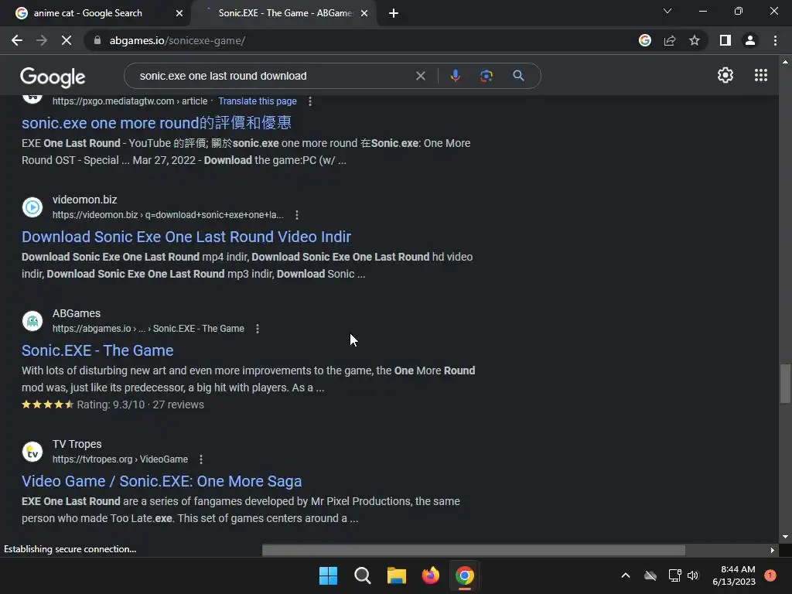Viewport: 792px width, 594px height.
Task: Open Google account icon in address bar
Action: coord(645,40)
